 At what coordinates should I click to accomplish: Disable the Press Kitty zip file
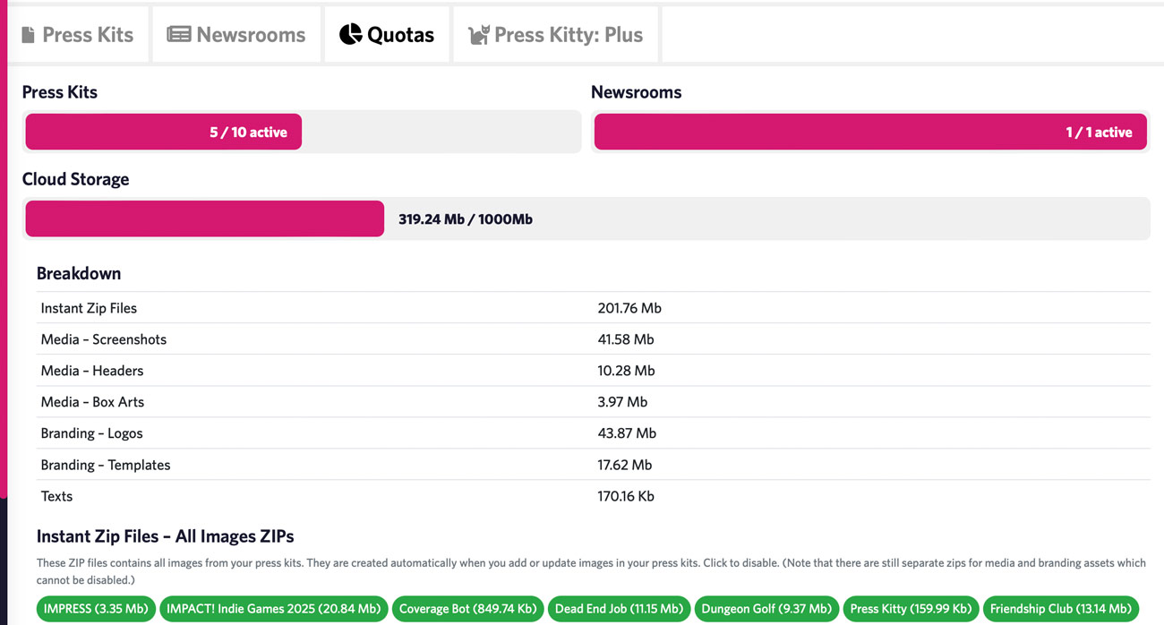(911, 608)
